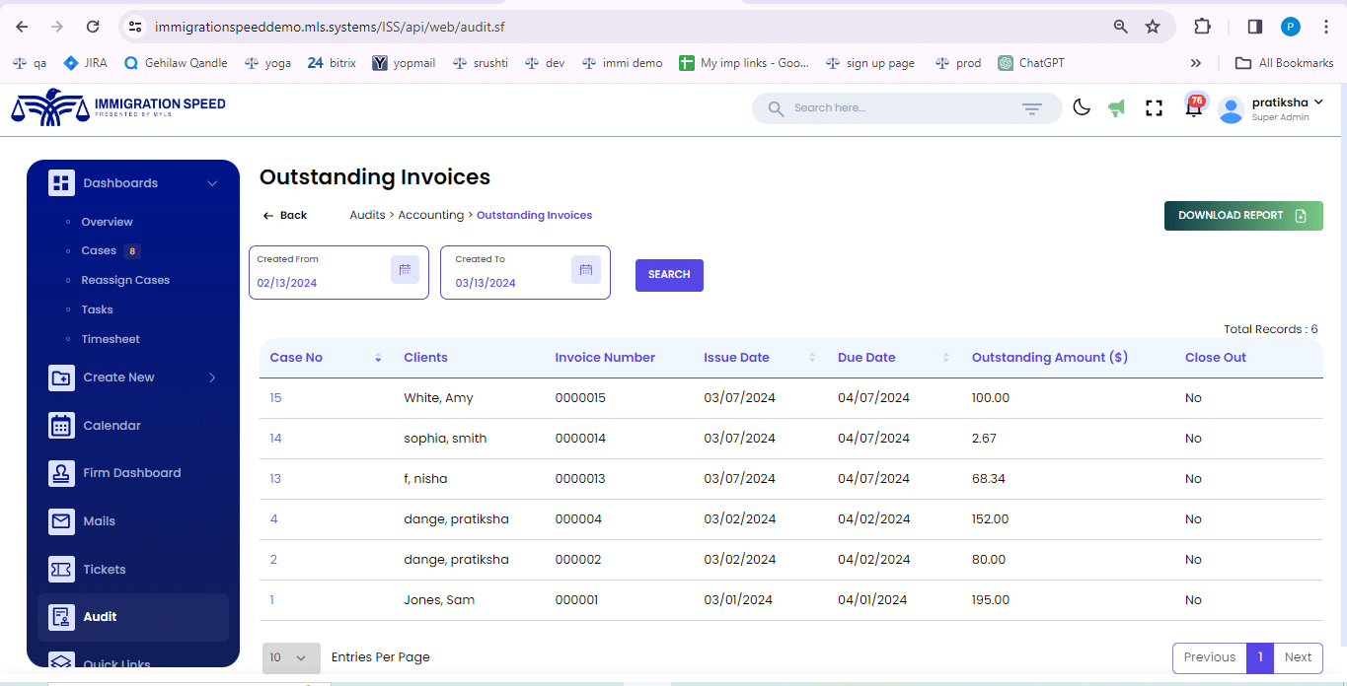Open the yopmail bookmark
This screenshot has width=1347, height=686.
point(404,63)
